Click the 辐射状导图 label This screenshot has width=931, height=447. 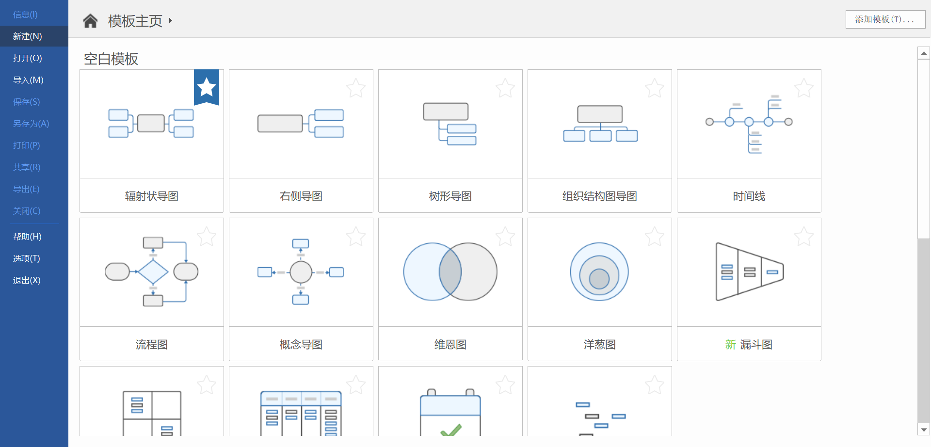coord(152,196)
